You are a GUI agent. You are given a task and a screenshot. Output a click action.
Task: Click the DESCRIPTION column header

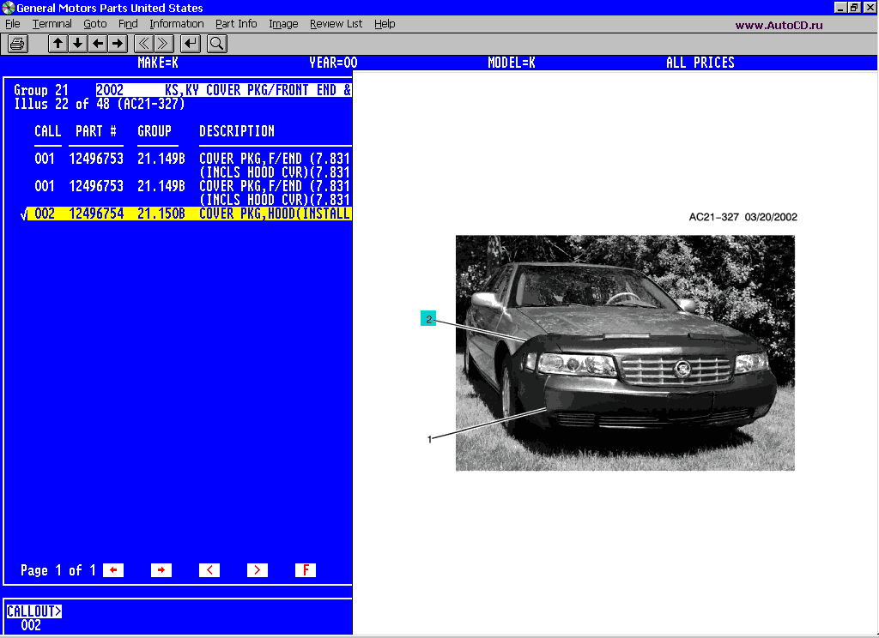click(x=237, y=131)
